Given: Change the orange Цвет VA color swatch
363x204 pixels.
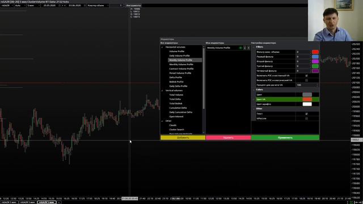Looking at the screenshot, I should point(307,100).
